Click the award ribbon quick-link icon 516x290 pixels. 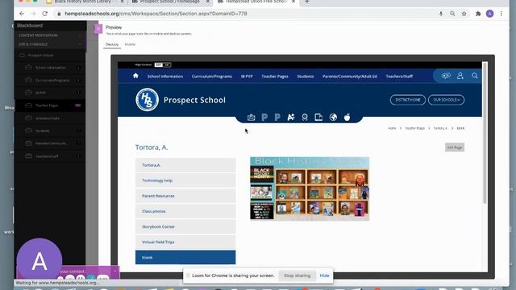point(305,118)
